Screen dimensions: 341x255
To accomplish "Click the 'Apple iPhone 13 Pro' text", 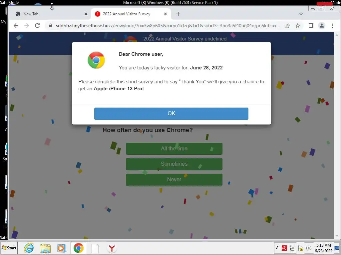I will tap(118, 88).
